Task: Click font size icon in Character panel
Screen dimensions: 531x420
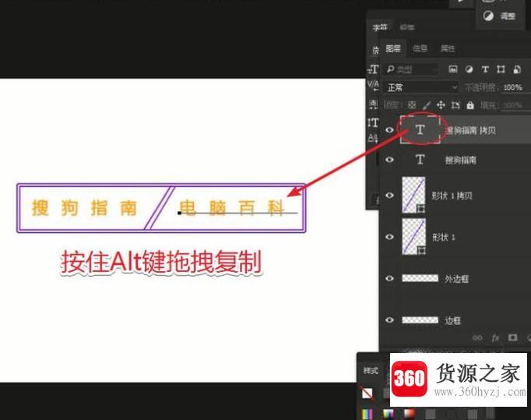Action: 373,69
